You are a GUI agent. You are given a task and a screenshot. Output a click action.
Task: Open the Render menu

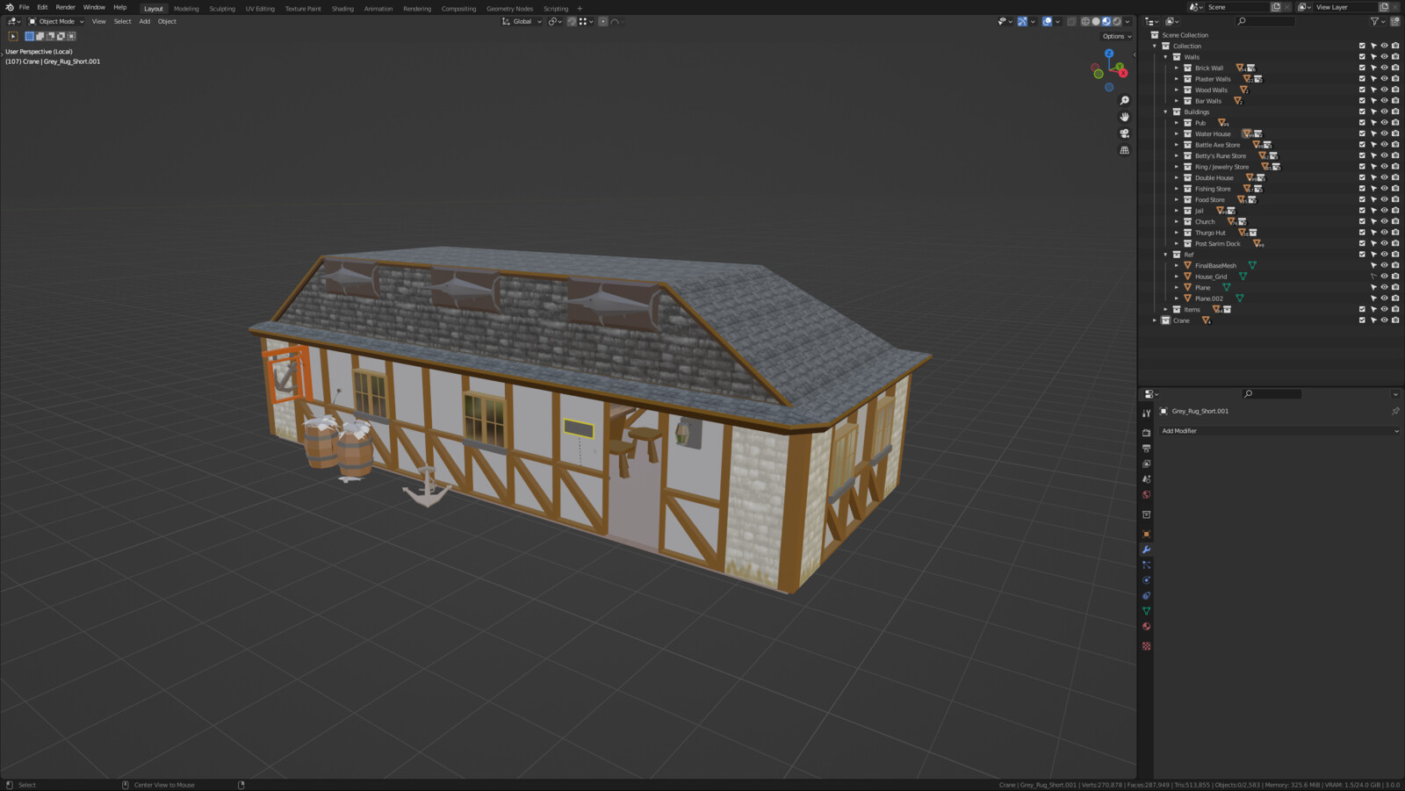point(66,7)
